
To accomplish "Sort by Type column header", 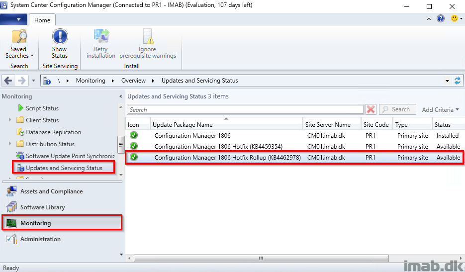I will pos(412,125).
